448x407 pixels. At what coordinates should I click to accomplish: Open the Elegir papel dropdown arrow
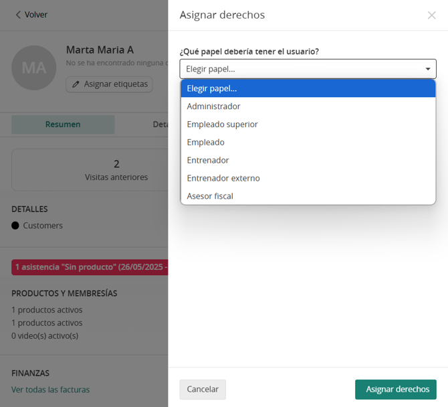pyautogui.click(x=428, y=69)
